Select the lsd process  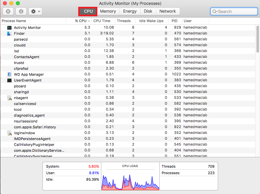tap(17, 51)
